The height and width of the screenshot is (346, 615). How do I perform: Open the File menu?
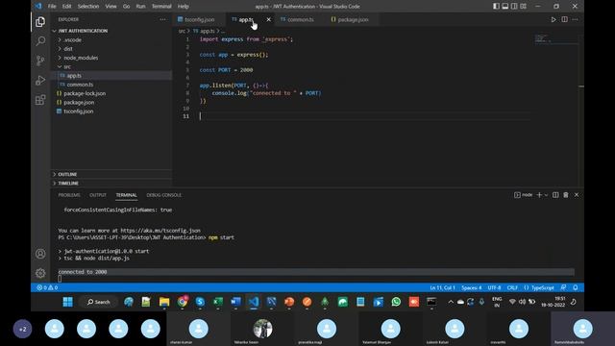coord(52,7)
